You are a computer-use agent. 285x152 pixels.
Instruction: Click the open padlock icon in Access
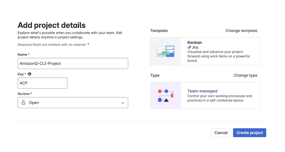click(x=24, y=103)
